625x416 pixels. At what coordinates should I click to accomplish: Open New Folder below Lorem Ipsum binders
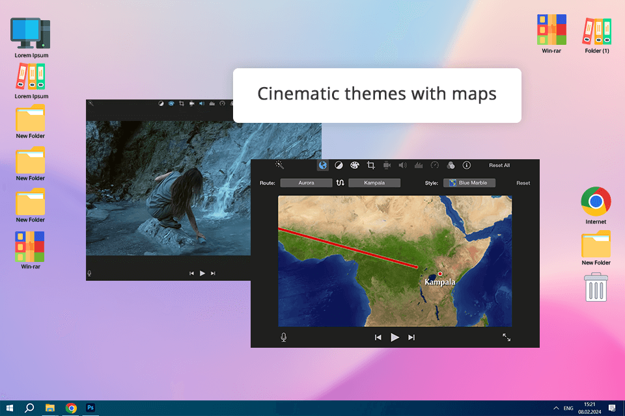pyautogui.click(x=31, y=122)
